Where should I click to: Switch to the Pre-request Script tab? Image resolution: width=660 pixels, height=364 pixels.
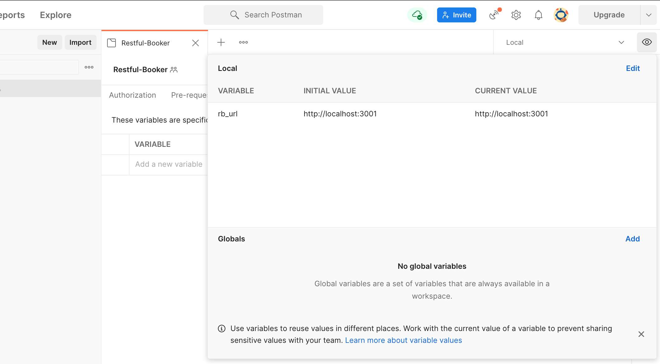(x=189, y=95)
